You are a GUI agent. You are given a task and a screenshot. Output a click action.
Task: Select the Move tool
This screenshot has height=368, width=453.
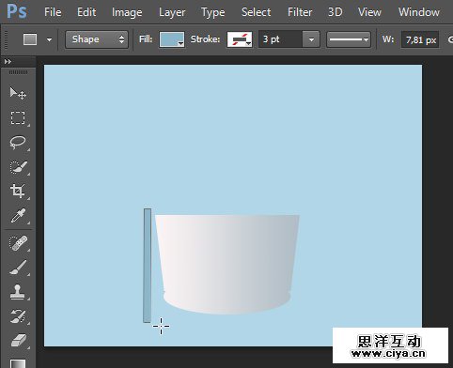18,93
